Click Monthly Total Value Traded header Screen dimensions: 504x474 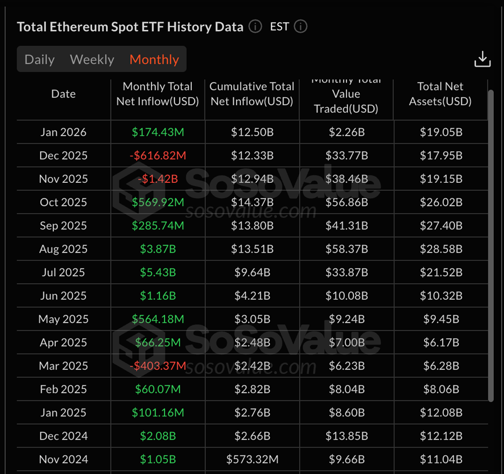coord(346,97)
